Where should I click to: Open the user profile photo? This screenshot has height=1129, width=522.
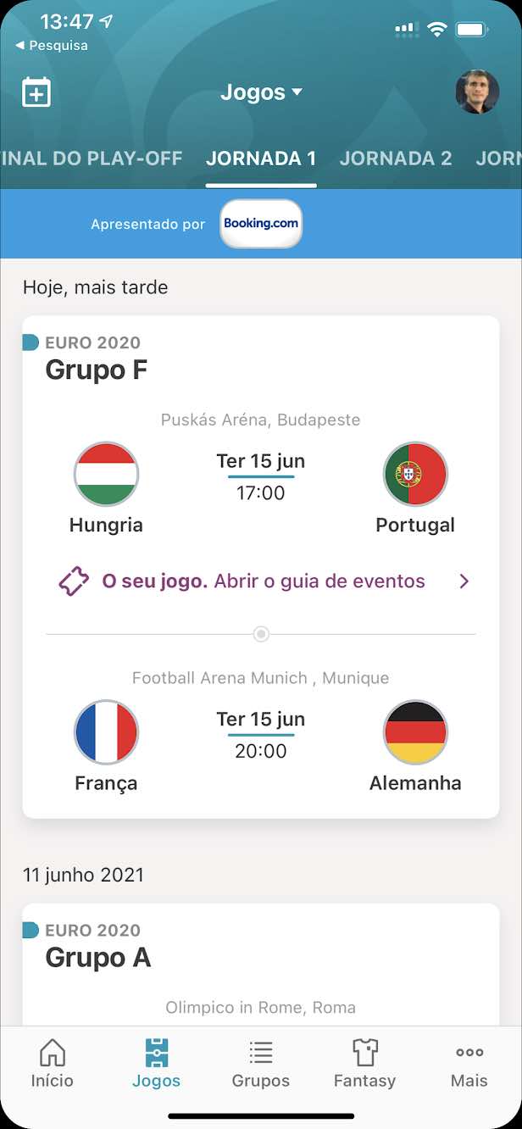(x=477, y=92)
